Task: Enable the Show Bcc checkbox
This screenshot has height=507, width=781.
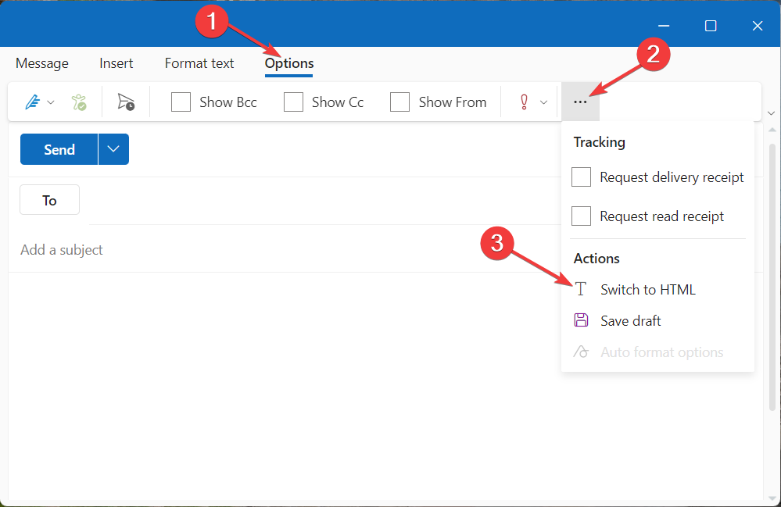Action: pos(181,102)
